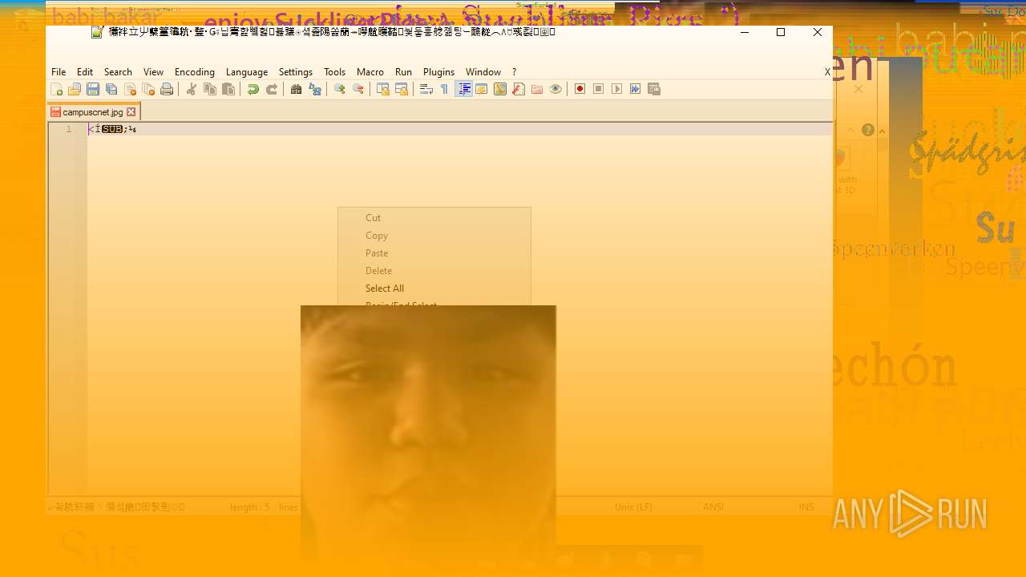The height and width of the screenshot is (577, 1026).
Task: Create a new document from the toolbar
Action: click(56, 89)
